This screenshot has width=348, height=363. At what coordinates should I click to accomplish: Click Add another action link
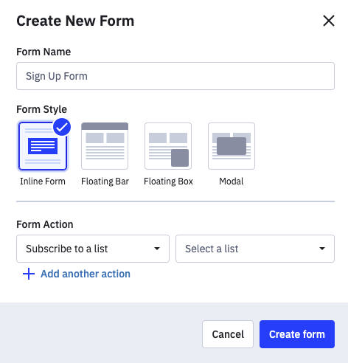[86, 274]
